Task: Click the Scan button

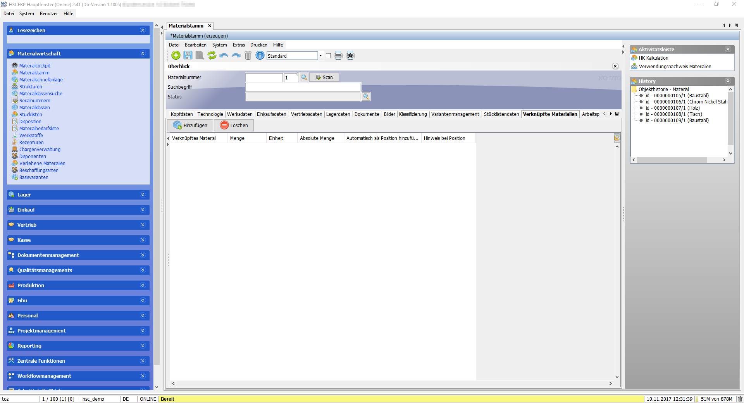Action: pos(324,77)
